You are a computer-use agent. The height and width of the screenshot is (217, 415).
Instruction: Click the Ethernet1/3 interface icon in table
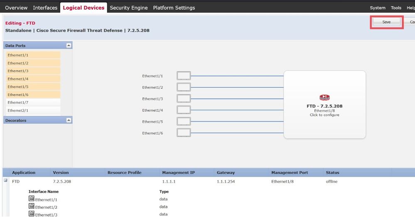32,214
